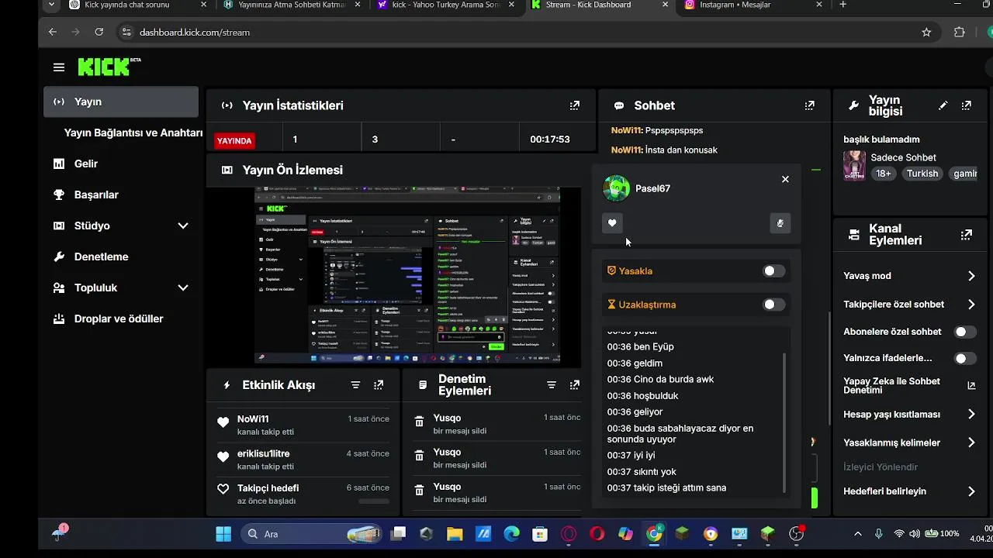Click the trash icon on Yusqo's first entry
Screen dimensions: 993x558
tap(419, 422)
